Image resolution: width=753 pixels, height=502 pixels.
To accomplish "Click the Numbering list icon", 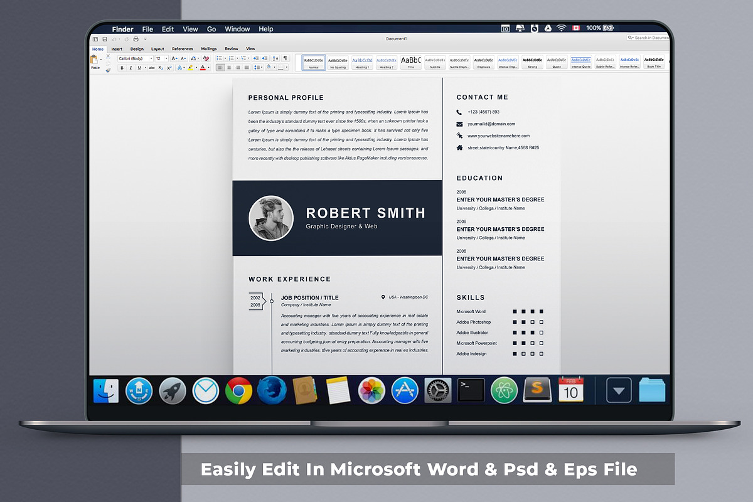I will pyautogui.click(x=231, y=58).
